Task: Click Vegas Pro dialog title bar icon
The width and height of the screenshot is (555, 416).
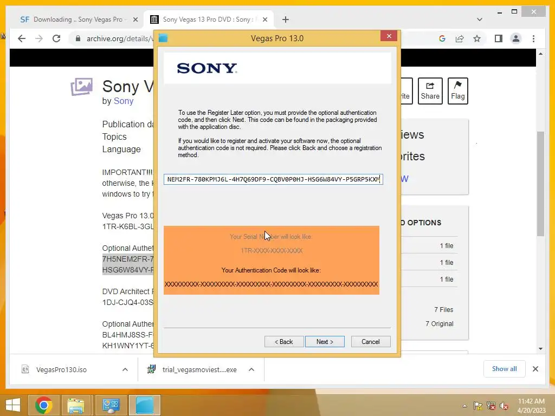Action: pos(163,38)
